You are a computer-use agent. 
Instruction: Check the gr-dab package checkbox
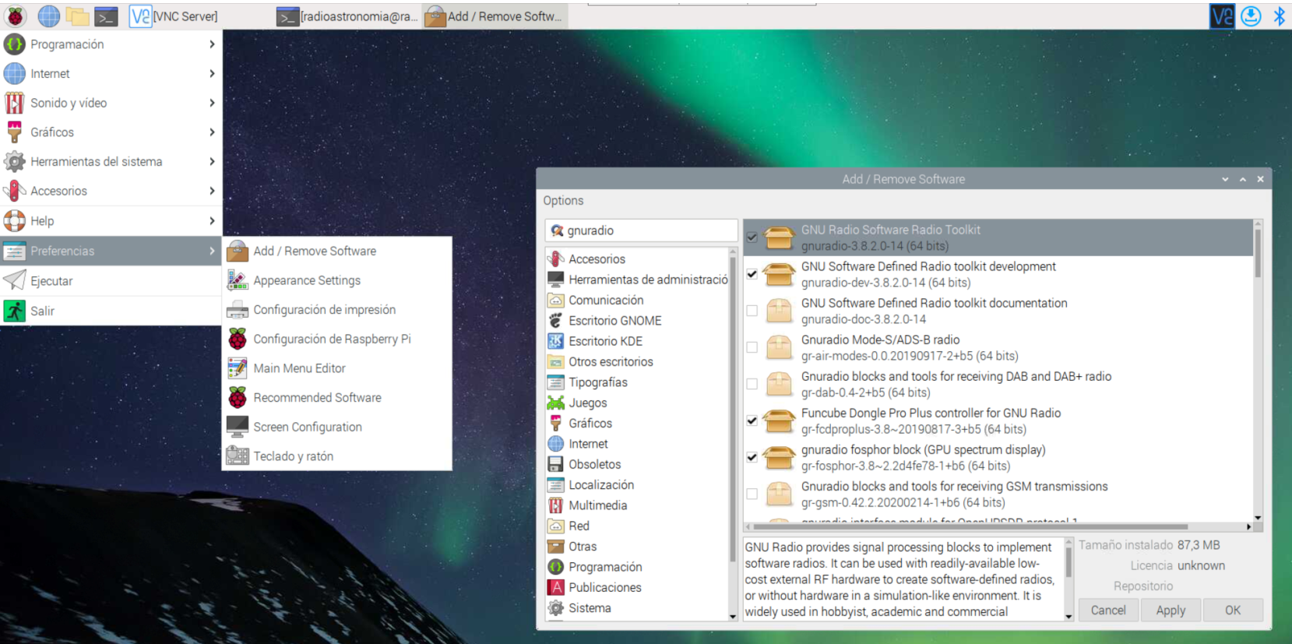(752, 384)
